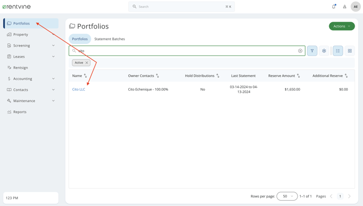Viewport: 363px width, 206px height.
Task: Open the table settings gear icon
Action: (324, 51)
